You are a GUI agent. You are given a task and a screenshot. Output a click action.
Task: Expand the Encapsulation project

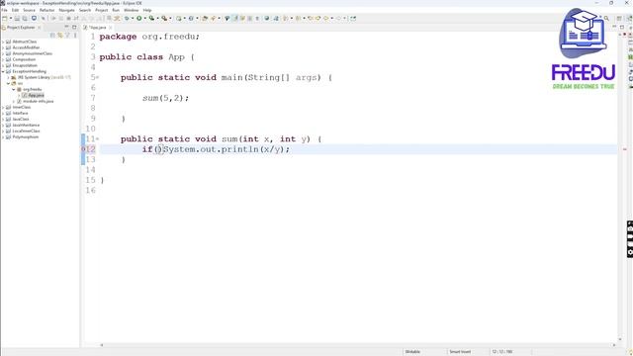(x=3, y=65)
